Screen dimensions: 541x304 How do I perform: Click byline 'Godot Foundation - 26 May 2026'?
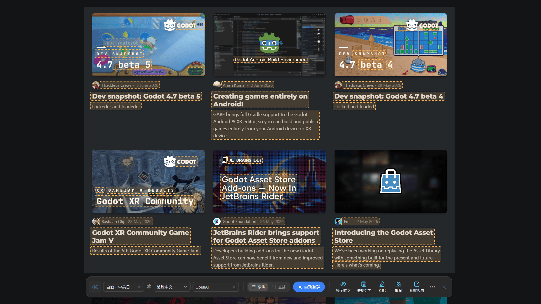click(253, 221)
